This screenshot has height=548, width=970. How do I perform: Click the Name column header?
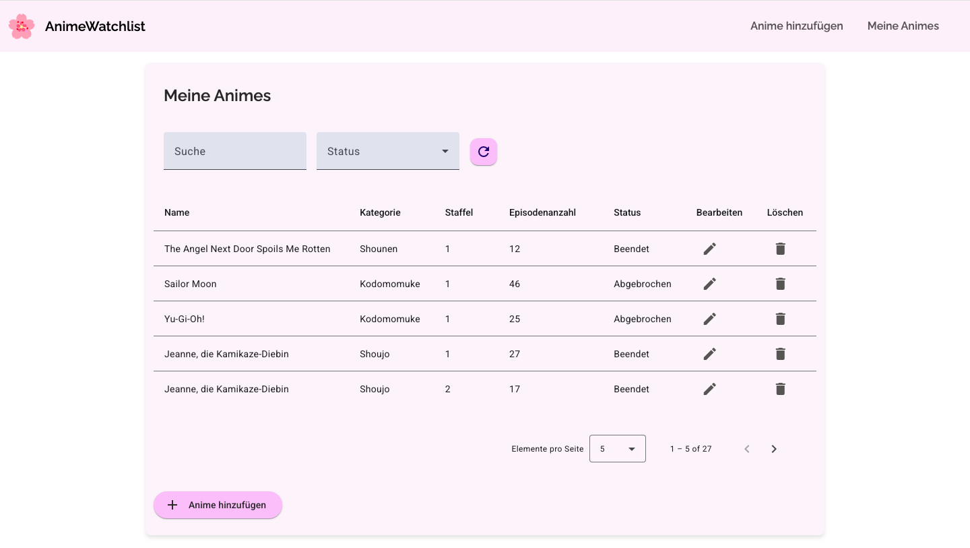(176, 212)
